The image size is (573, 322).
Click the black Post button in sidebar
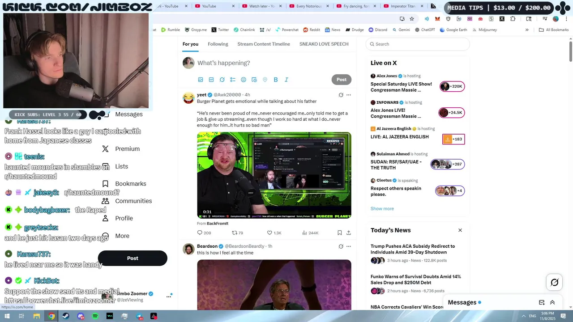click(x=133, y=258)
